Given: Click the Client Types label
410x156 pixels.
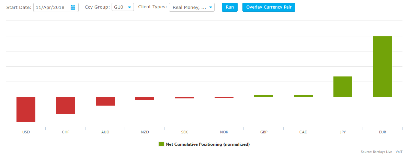Looking at the screenshot, I should [x=152, y=7].
